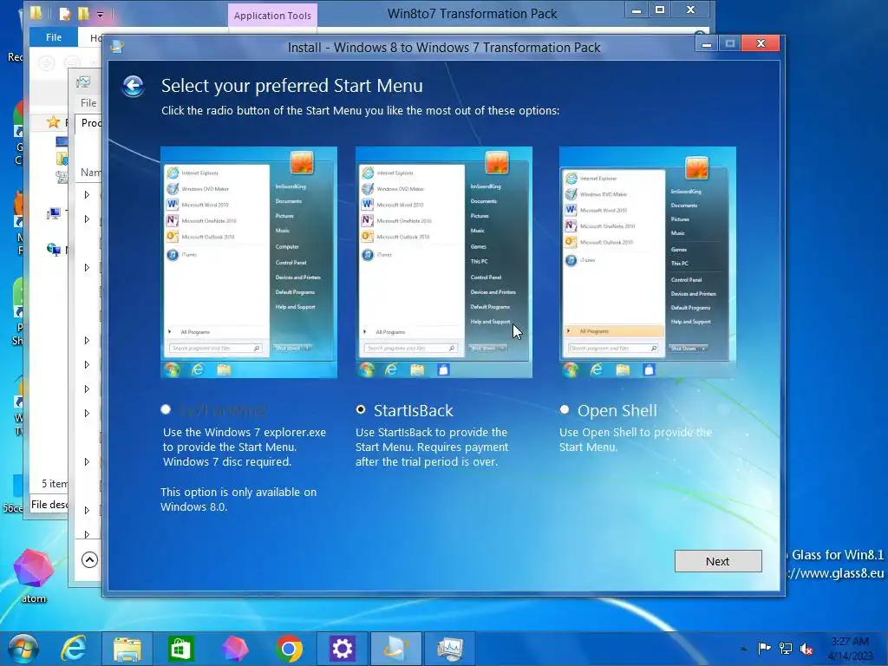Click the computer icon in Explorer sidebar
888x666 pixels.
(54, 214)
